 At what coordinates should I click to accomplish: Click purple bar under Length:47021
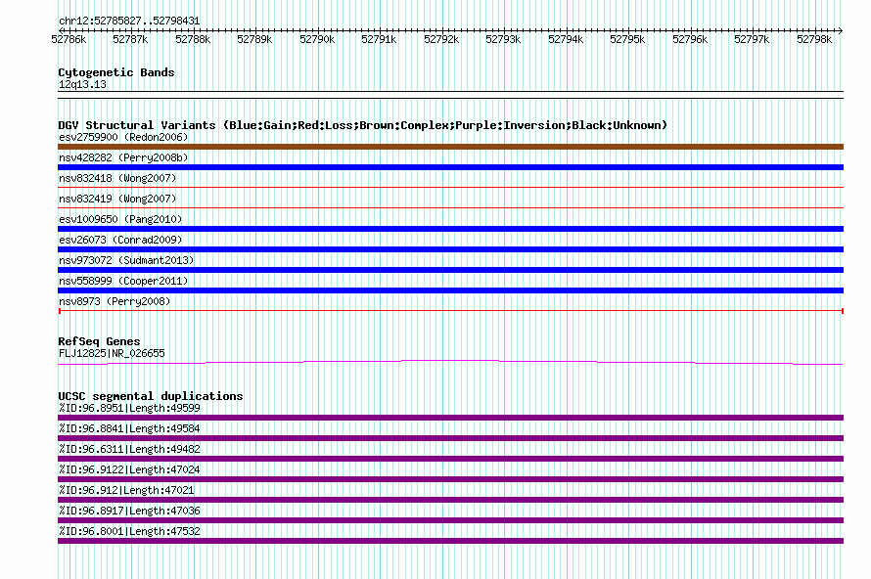click(450, 500)
